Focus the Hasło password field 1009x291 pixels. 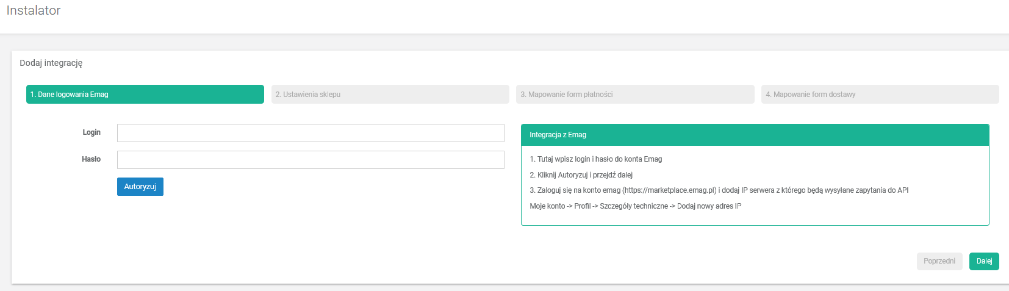click(x=311, y=160)
